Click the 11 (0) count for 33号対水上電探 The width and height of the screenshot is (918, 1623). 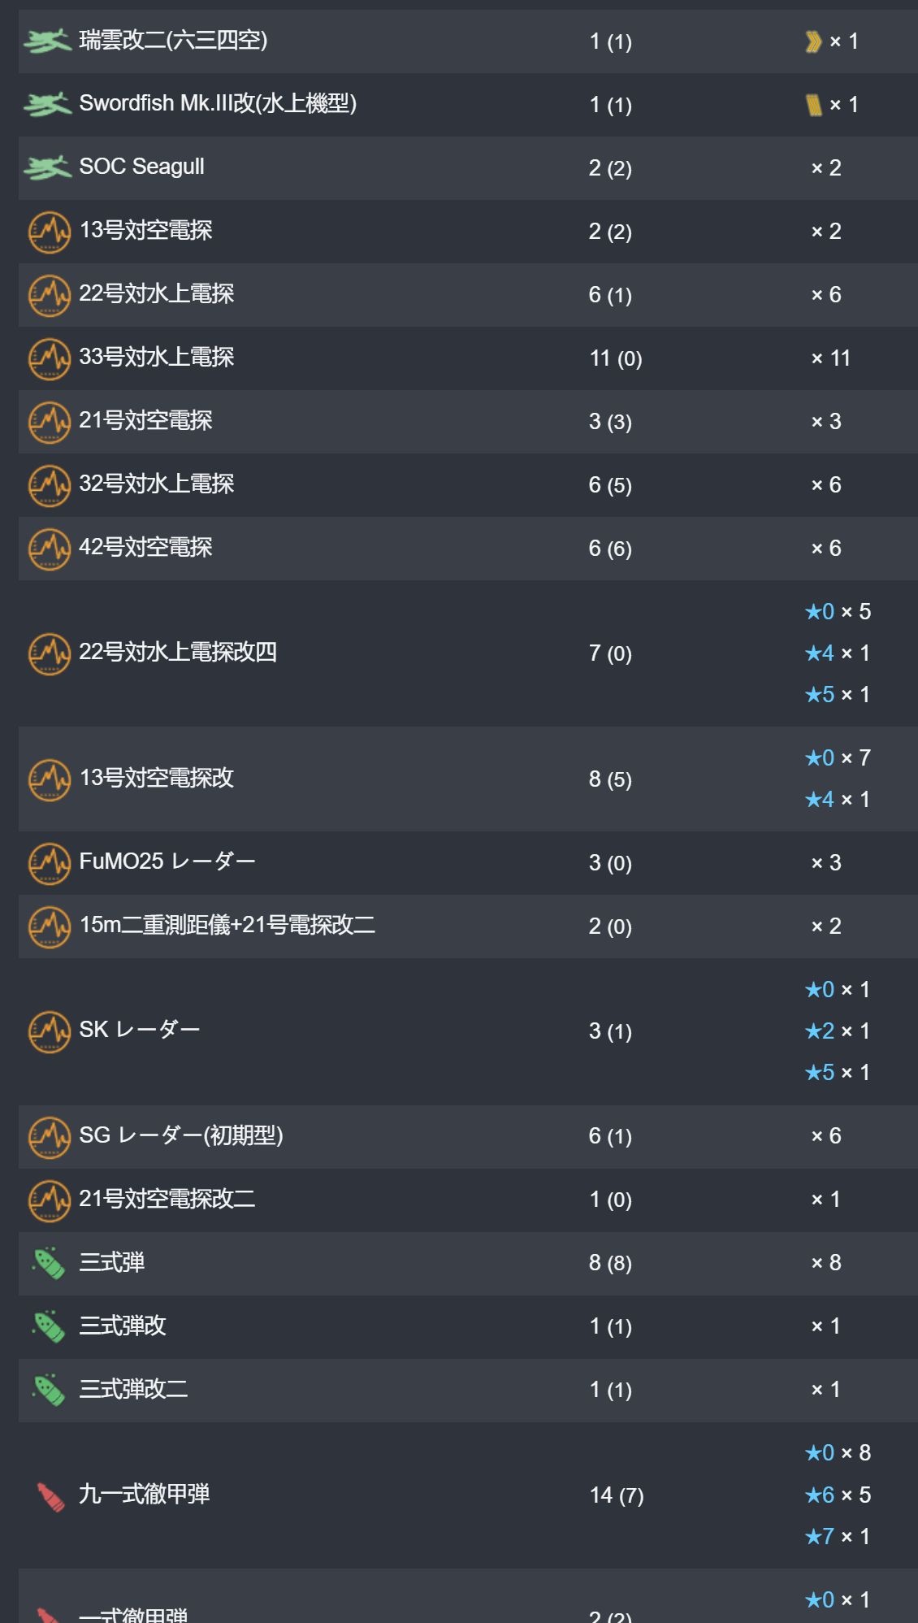(616, 358)
